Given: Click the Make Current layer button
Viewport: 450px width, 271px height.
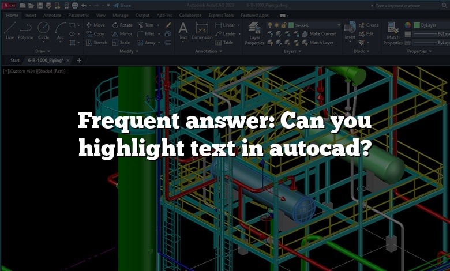Looking at the screenshot, I should click(319, 34).
